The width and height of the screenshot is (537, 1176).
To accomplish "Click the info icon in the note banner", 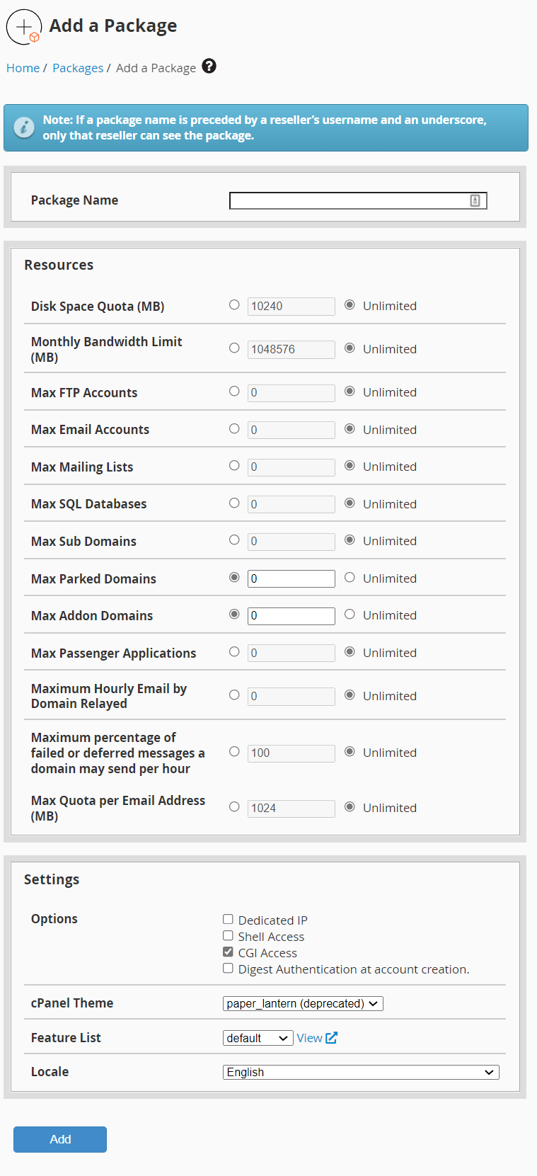I will [24, 127].
